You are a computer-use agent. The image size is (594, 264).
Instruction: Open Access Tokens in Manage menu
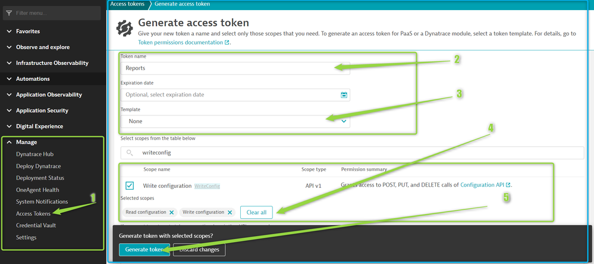[33, 213]
